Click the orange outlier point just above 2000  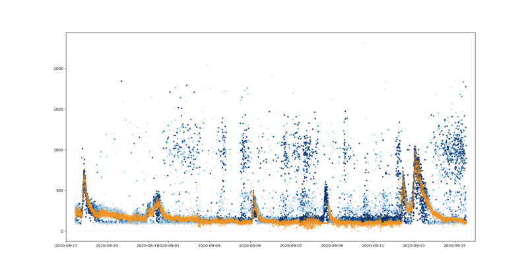(207, 65)
